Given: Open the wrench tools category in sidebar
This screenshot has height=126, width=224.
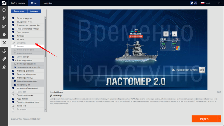Looking at the screenshot, I should [4, 18].
